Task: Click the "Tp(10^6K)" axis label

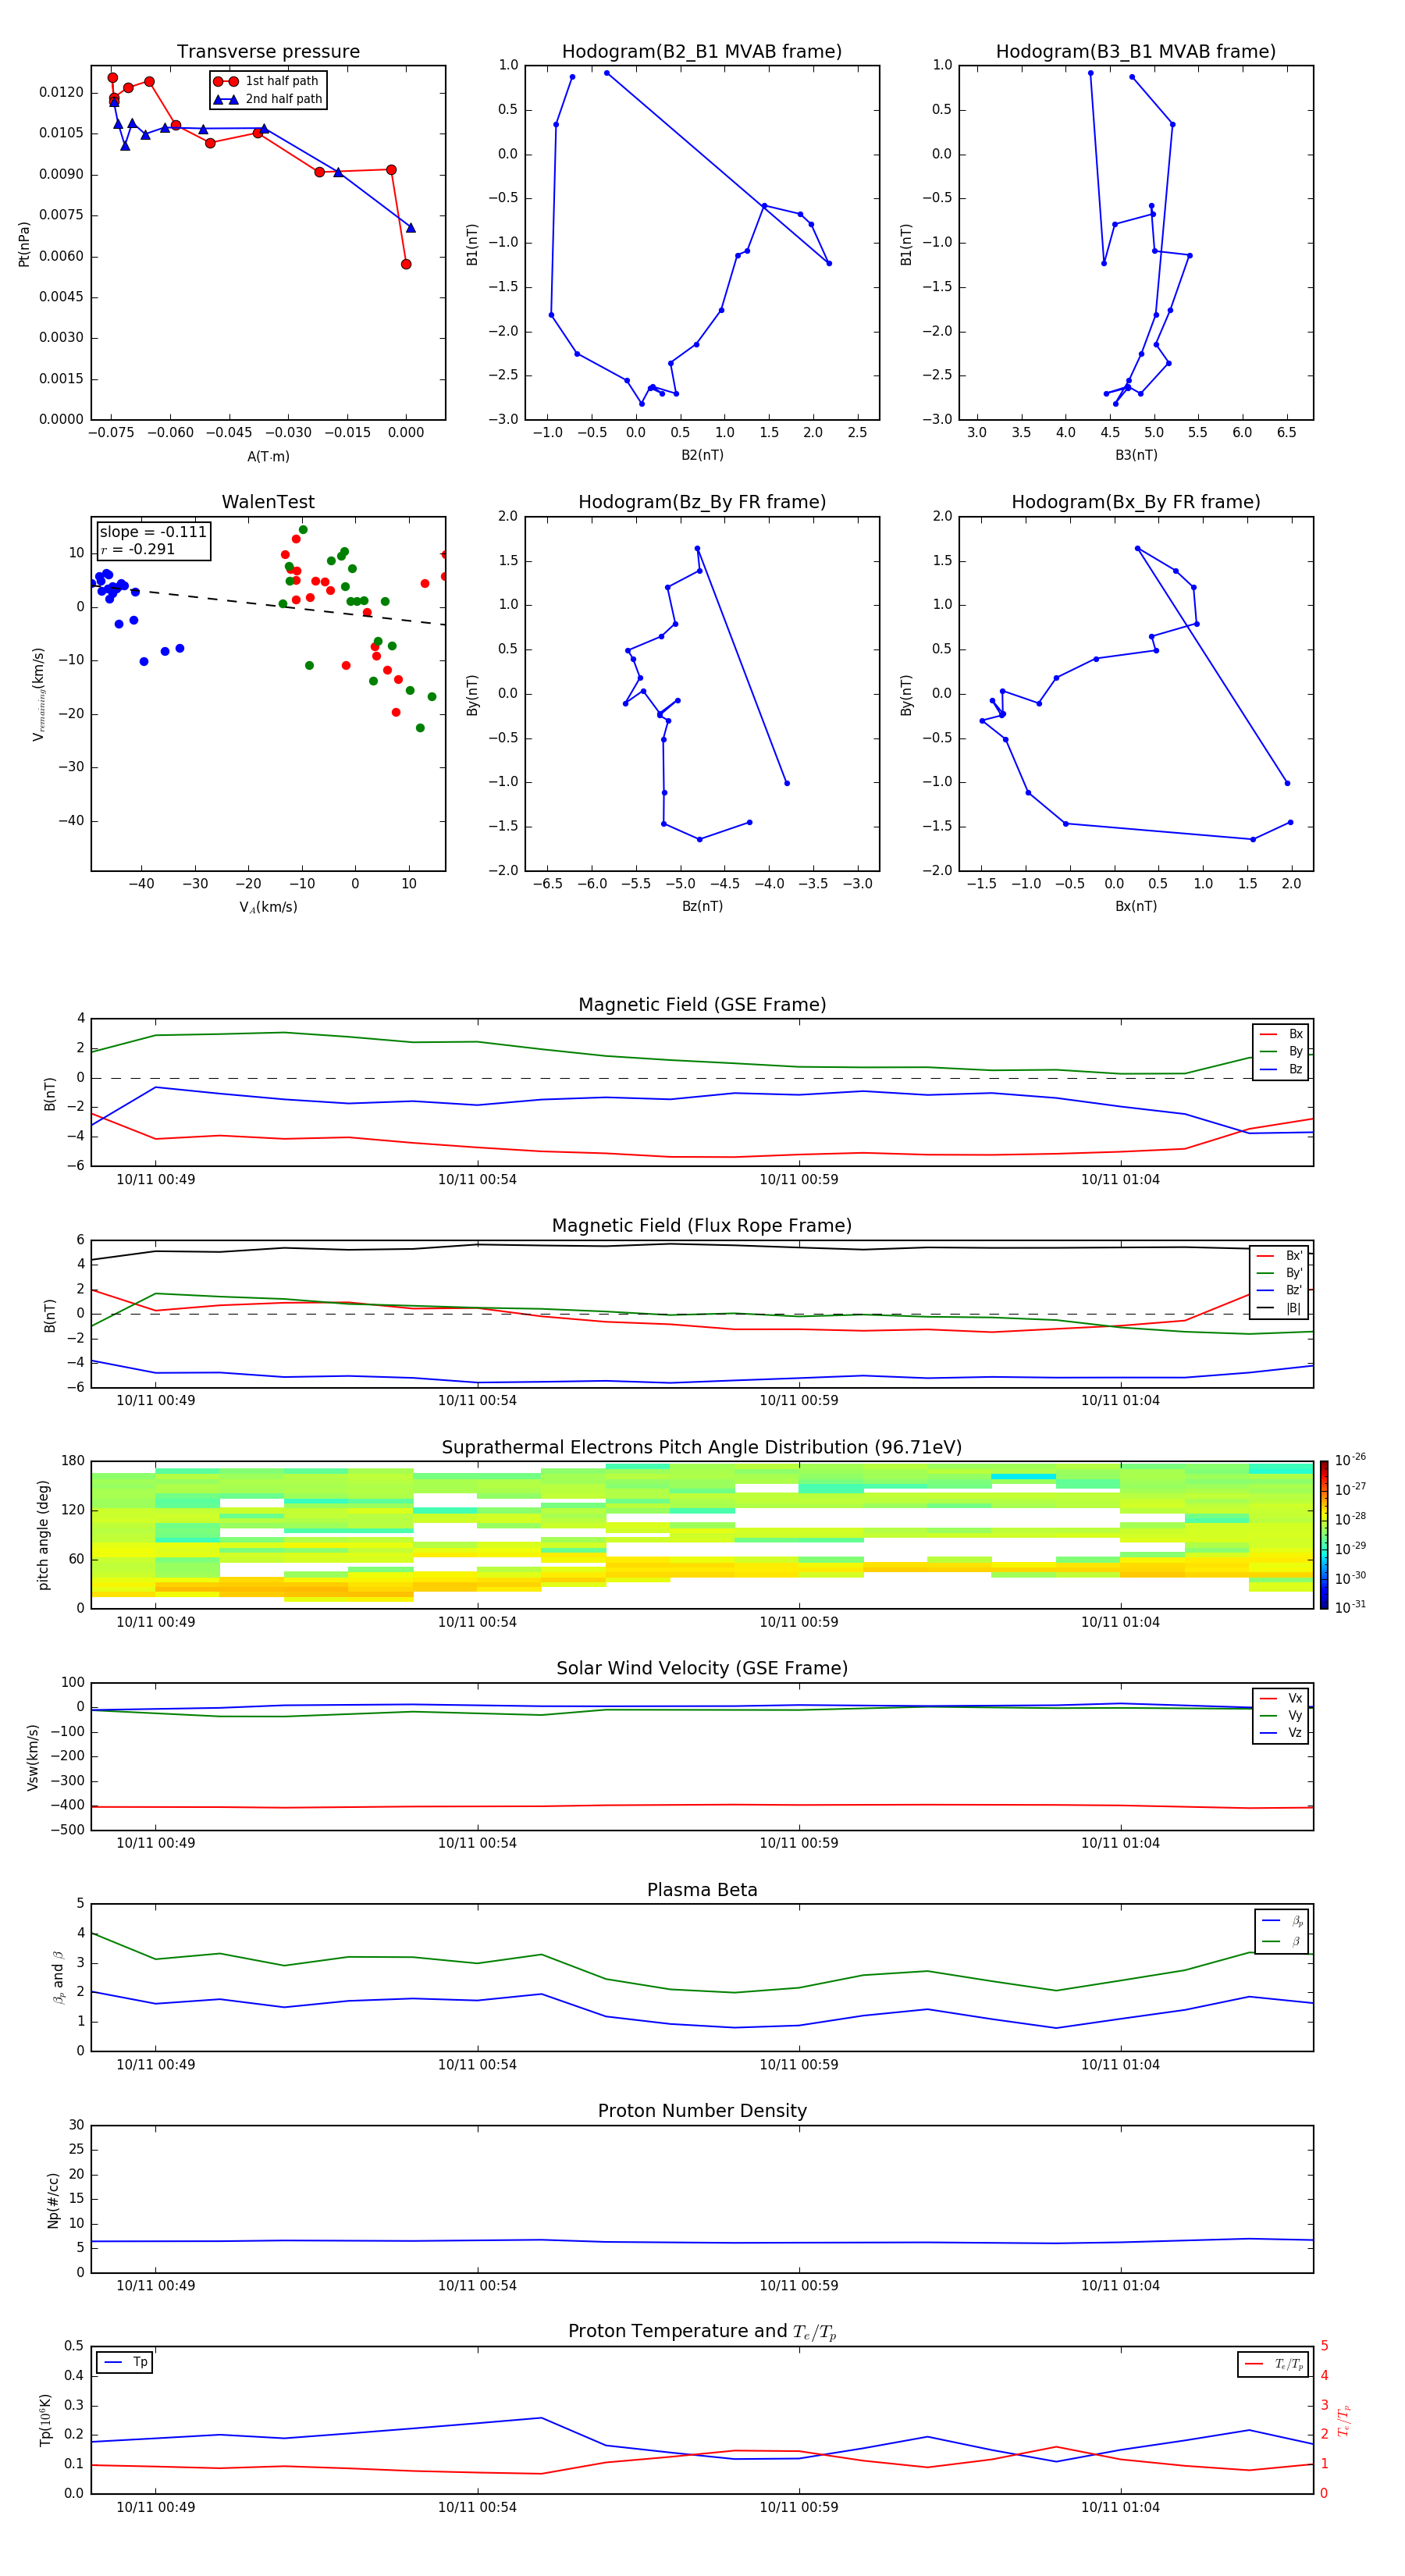Action: coord(45,2420)
